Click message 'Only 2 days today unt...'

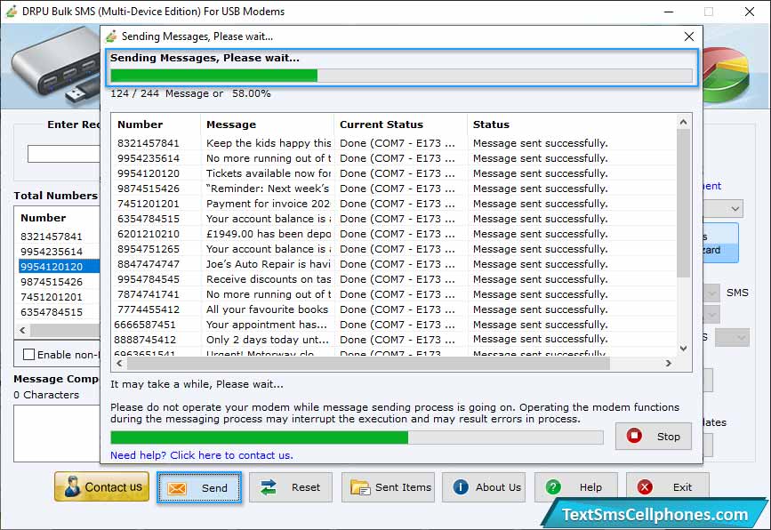[x=268, y=339]
